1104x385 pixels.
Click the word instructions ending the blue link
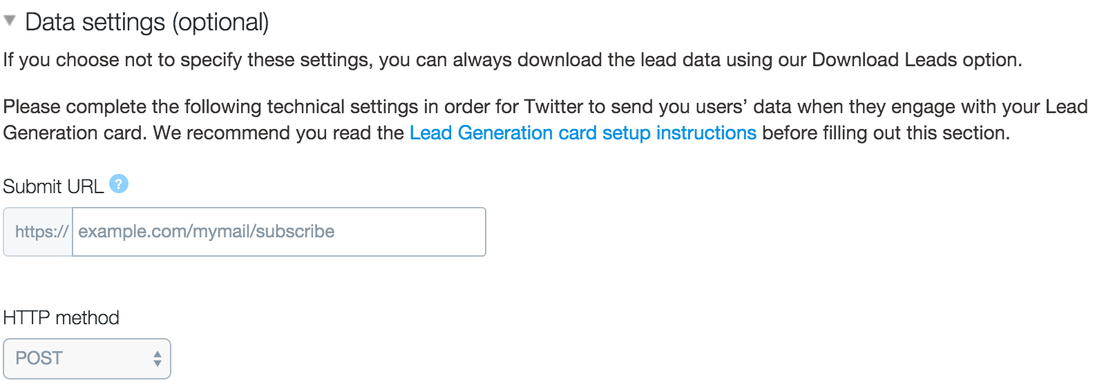click(x=706, y=132)
